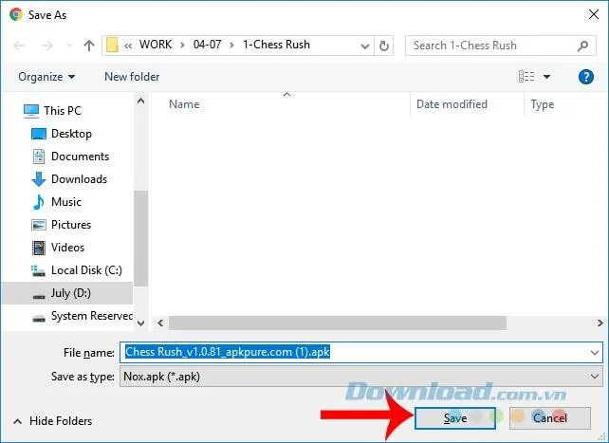Open the view options dropdown arrow
609x443 pixels.
coord(546,77)
